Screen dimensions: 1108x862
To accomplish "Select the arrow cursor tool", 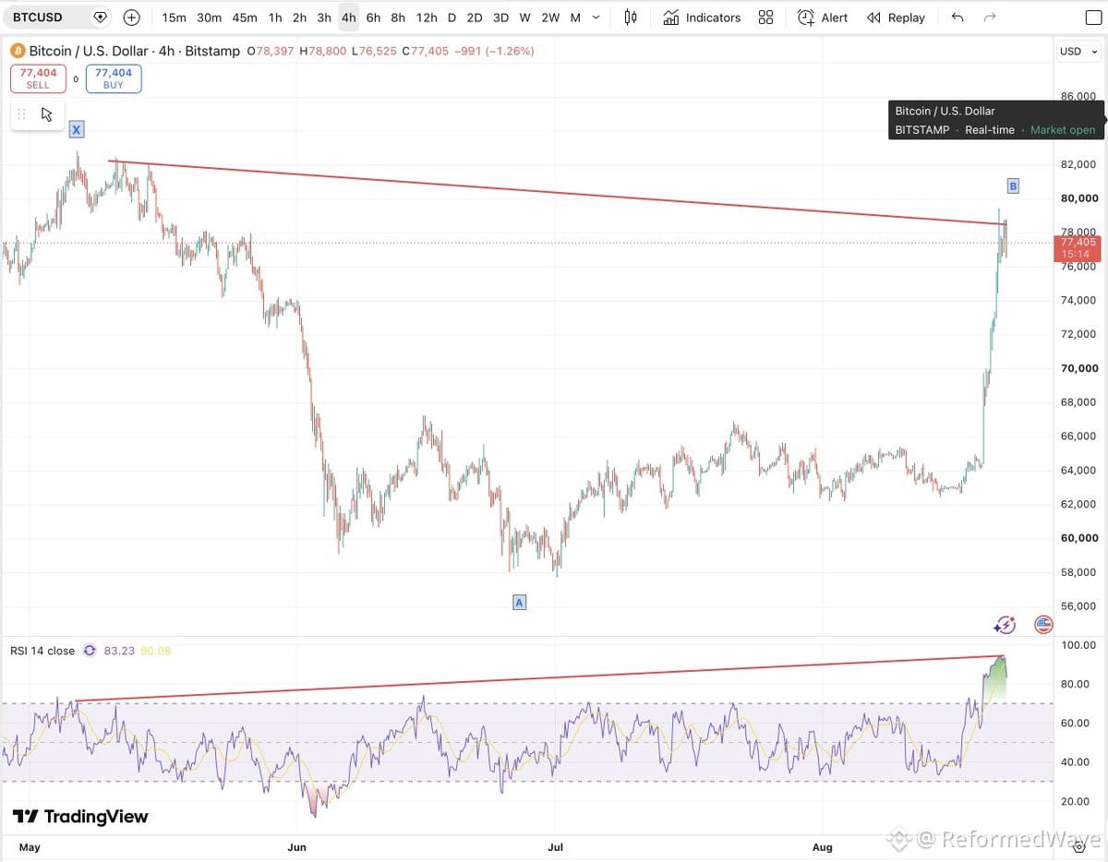I will tap(47, 114).
